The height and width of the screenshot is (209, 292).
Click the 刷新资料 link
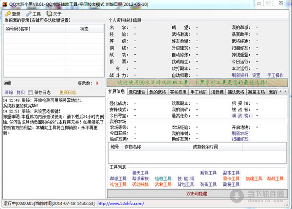[240, 75]
